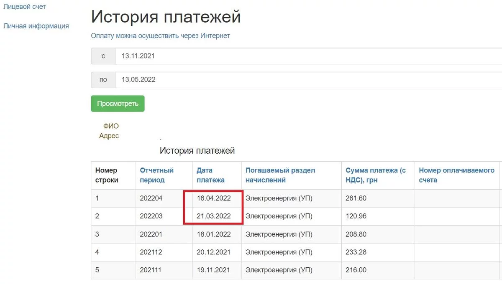Click payment amount 233.28

click(356, 252)
